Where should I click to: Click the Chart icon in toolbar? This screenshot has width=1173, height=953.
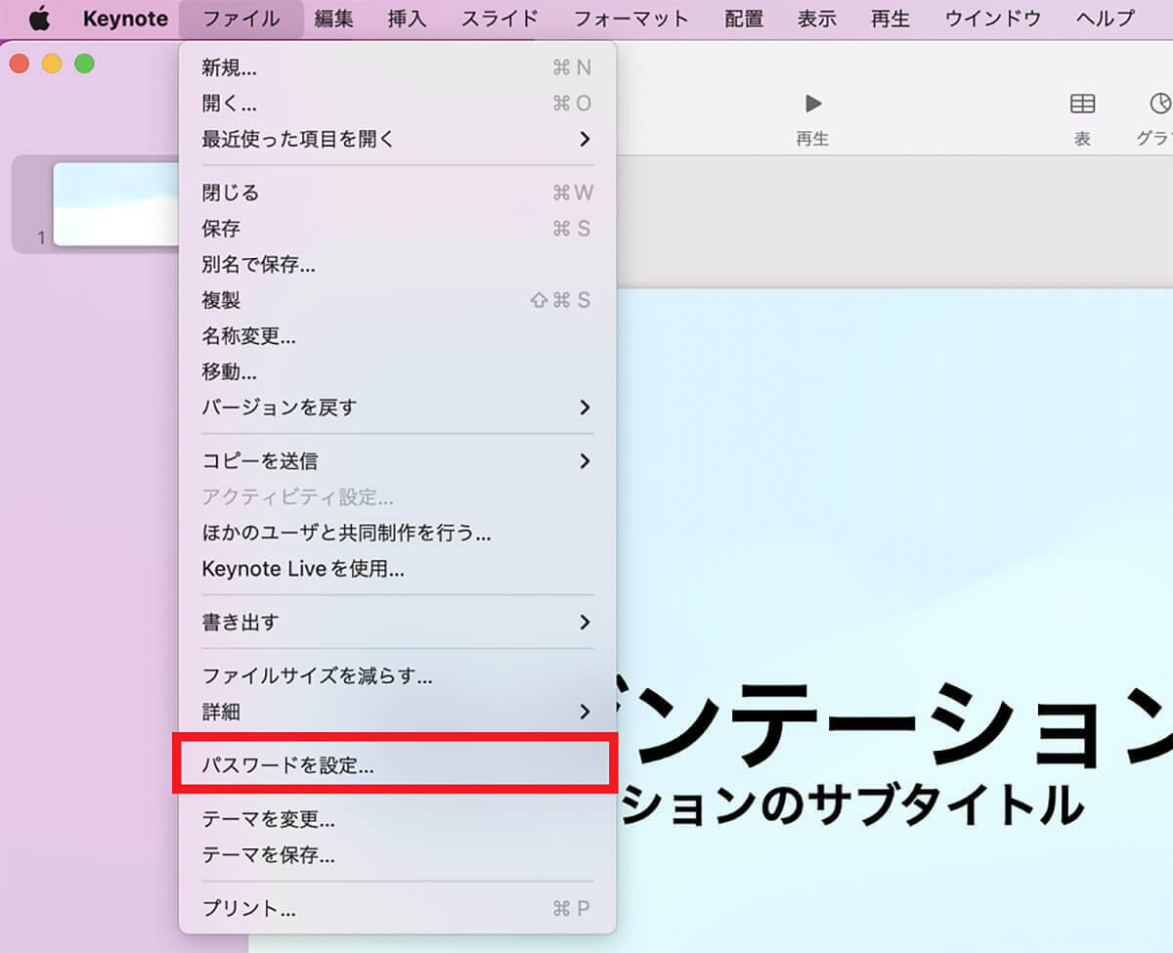(x=1159, y=104)
